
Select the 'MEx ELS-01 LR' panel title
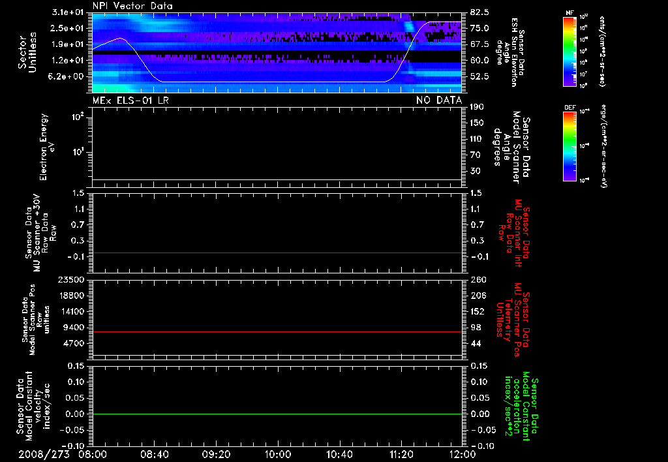(x=130, y=100)
